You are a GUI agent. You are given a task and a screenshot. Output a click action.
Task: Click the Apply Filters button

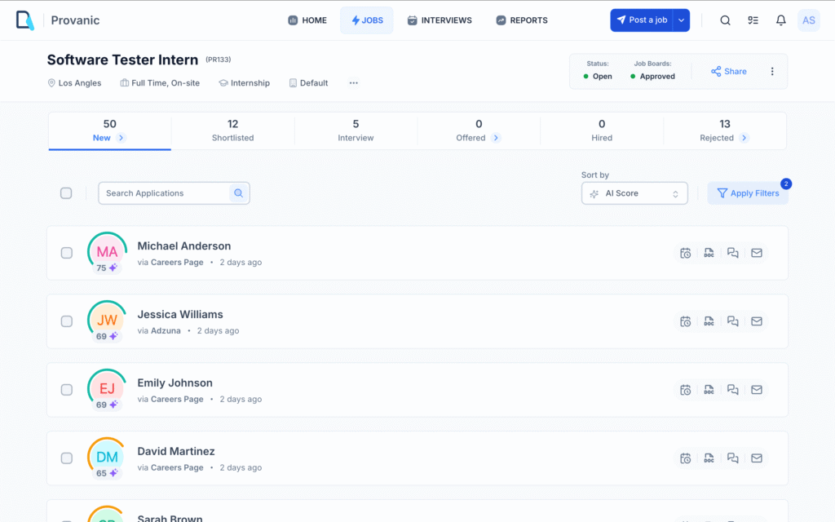pyautogui.click(x=748, y=193)
